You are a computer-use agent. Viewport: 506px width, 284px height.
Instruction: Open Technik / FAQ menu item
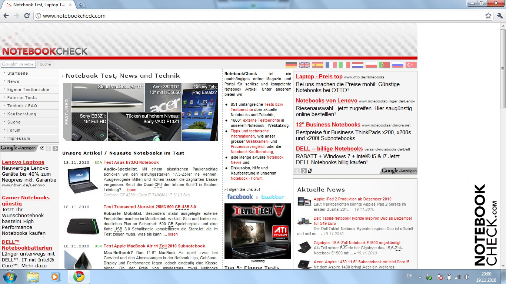click(x=30, y=106)
